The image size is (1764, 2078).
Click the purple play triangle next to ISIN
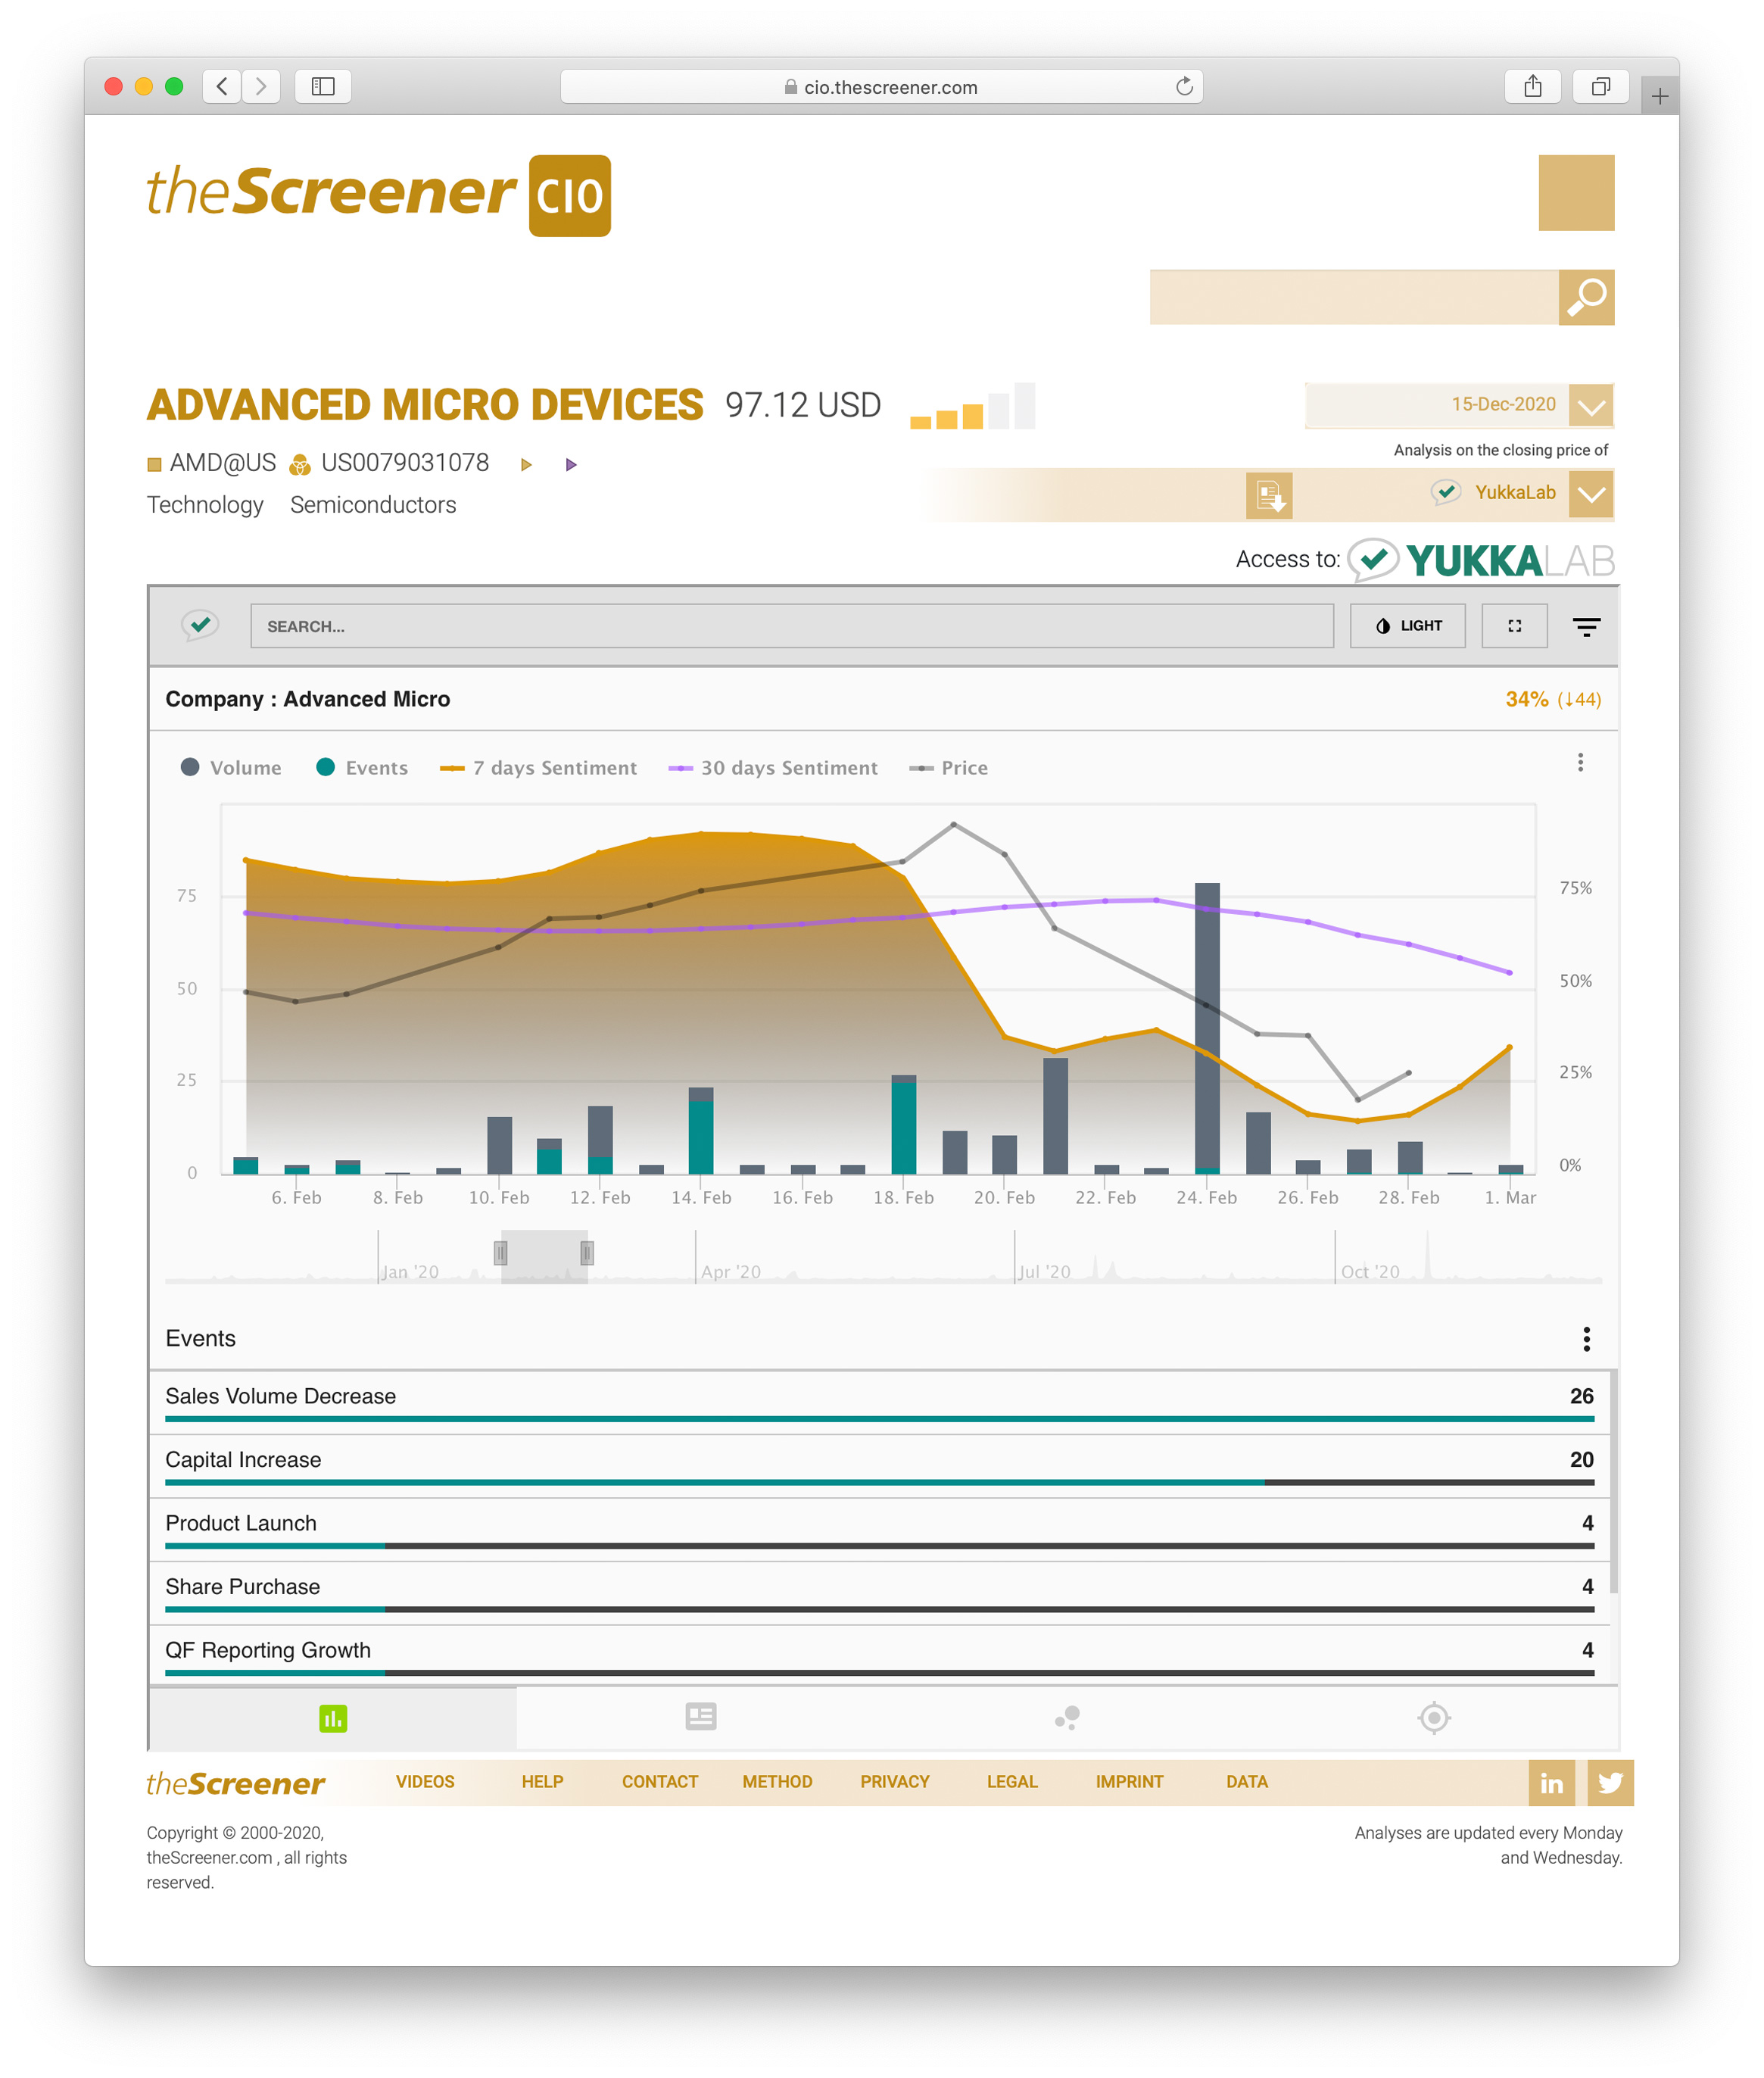(x=571, y=464)
